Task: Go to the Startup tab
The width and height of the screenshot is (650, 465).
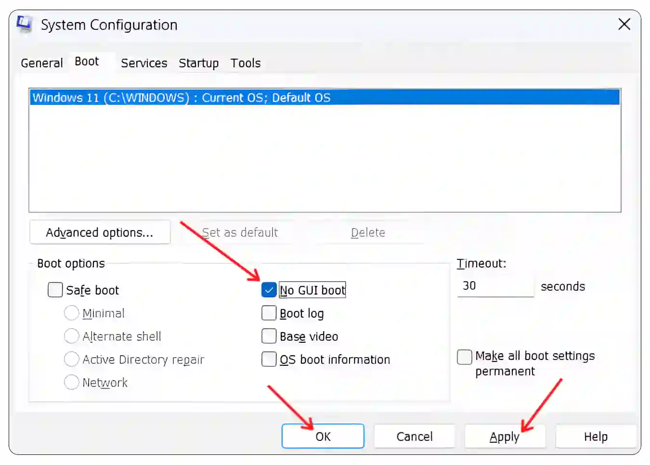Action: 198,63
